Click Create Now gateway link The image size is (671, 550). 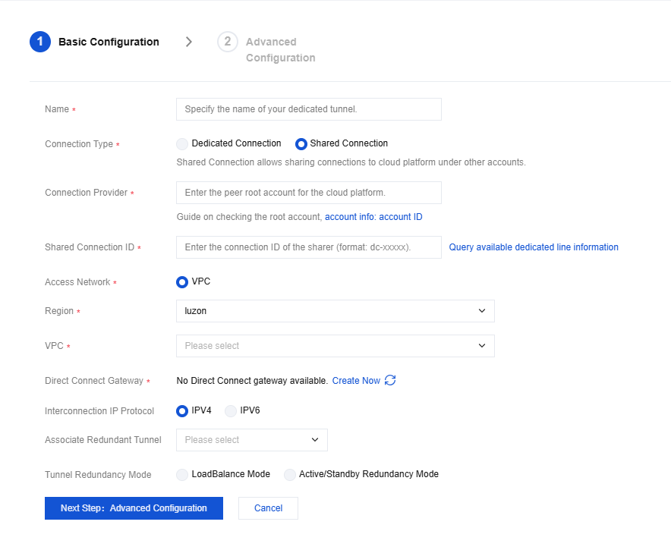click(x=356, y=381)
